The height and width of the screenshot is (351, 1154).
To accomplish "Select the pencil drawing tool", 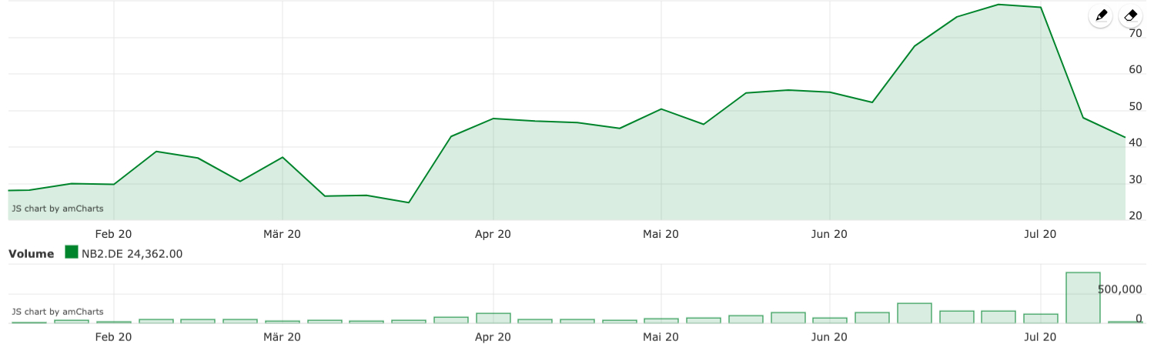I will (x=1101, y=15).
